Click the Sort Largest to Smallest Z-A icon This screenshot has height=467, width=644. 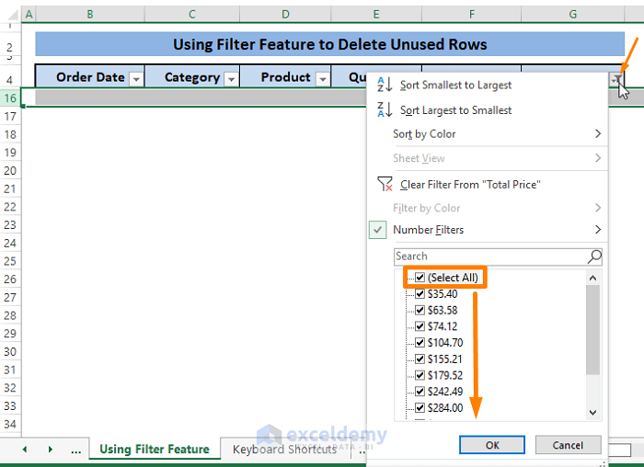click(385, 109)
